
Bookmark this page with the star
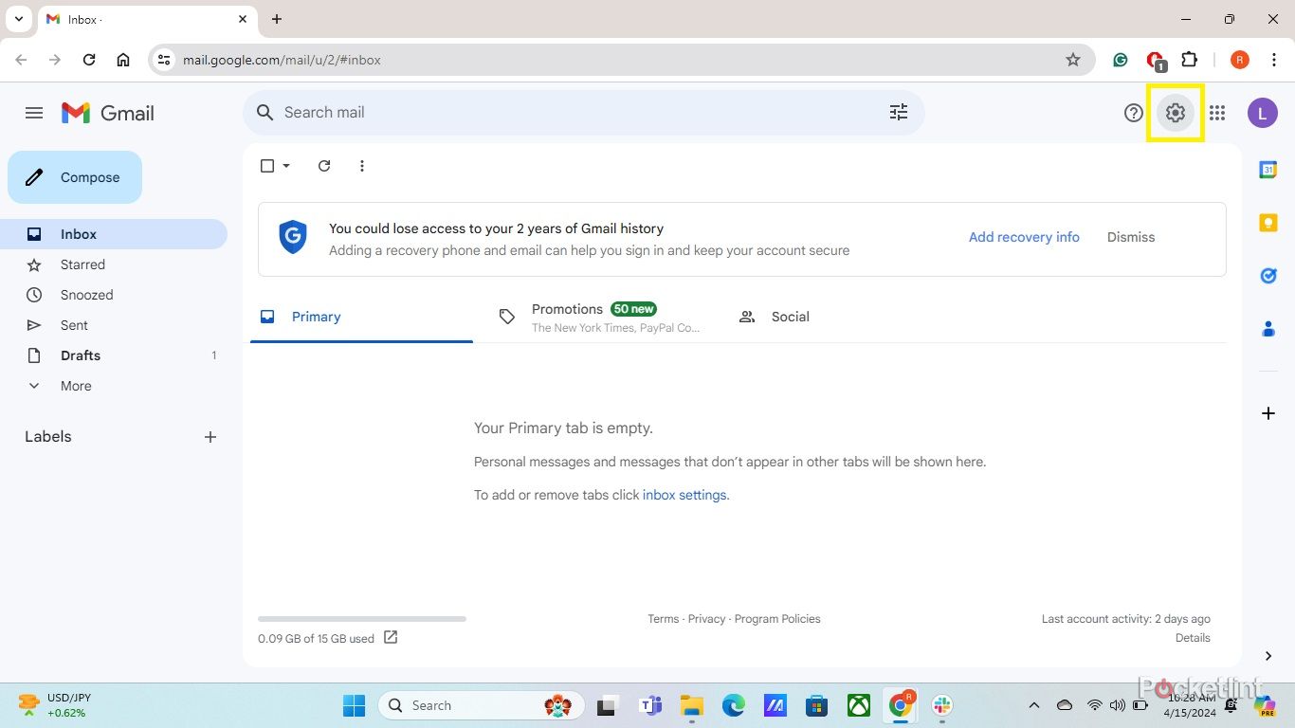click(x=1073, y=60)
